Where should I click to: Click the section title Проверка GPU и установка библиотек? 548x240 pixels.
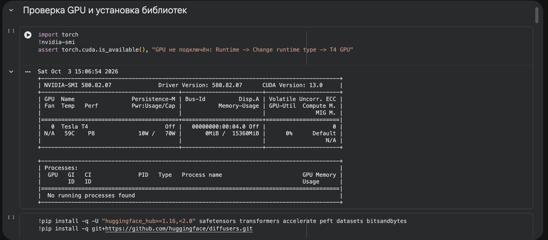pos(105,10)
